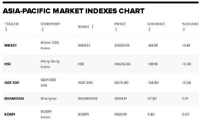The height and width of the screenshot is (123, 201).
Task: Click the S&P/ASX 200 company name
Action: tap(48, 83)
